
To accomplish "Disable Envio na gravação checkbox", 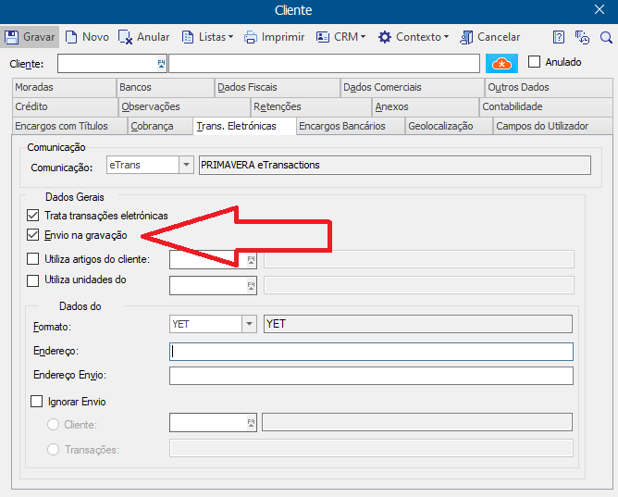I will [34, 235].
